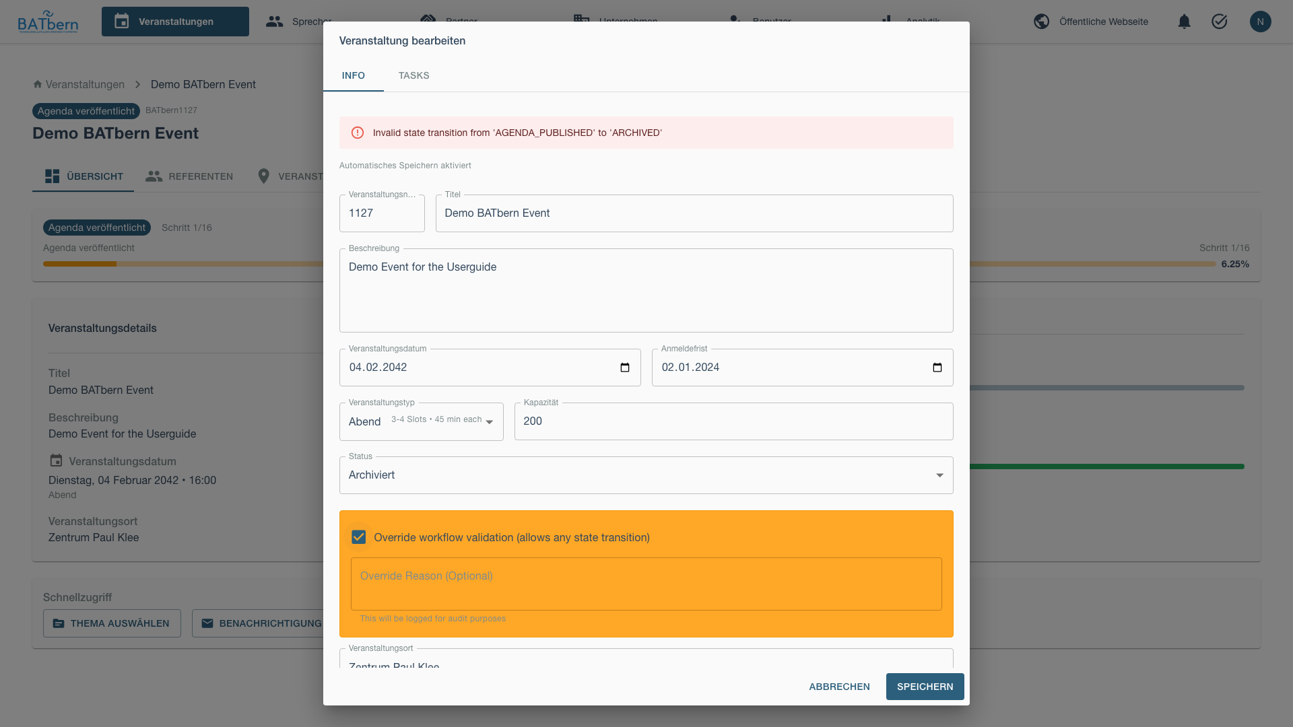This screenshot has height=727, width=1293.
Task: Click the Referenten people icon
Action: click(x=154, y=176)
